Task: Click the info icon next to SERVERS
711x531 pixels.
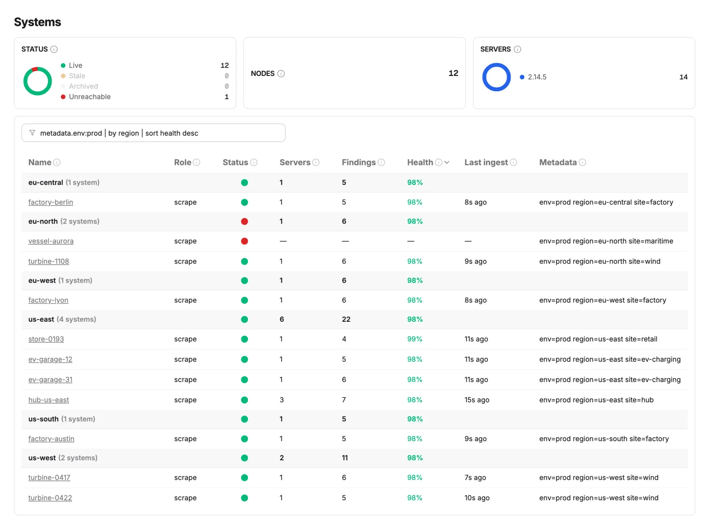Action: pos(517,49)
